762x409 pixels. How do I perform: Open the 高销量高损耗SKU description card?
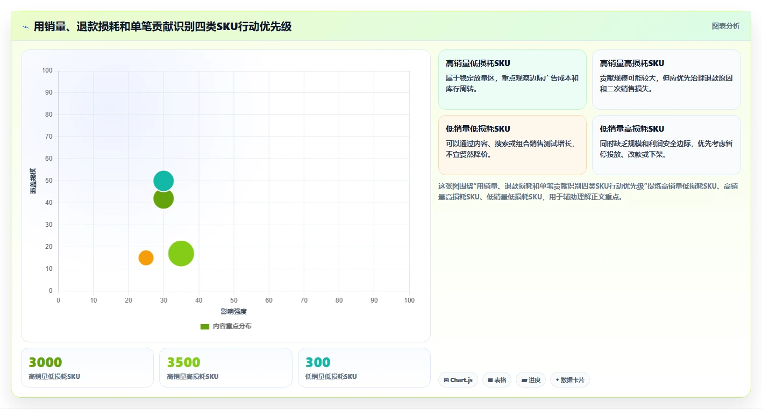click(x=666, y=80)
